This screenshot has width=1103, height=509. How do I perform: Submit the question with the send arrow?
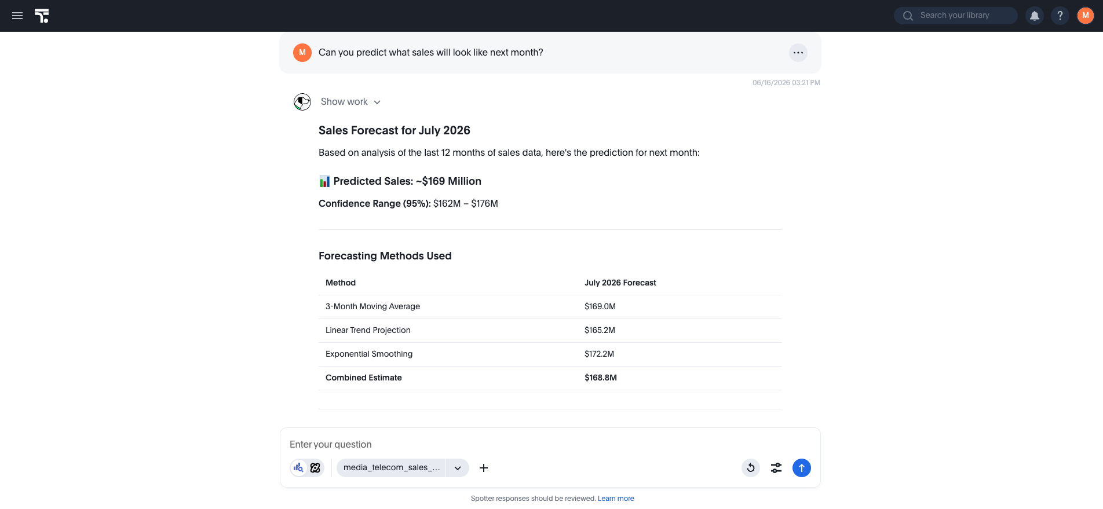tap(802, 468)
